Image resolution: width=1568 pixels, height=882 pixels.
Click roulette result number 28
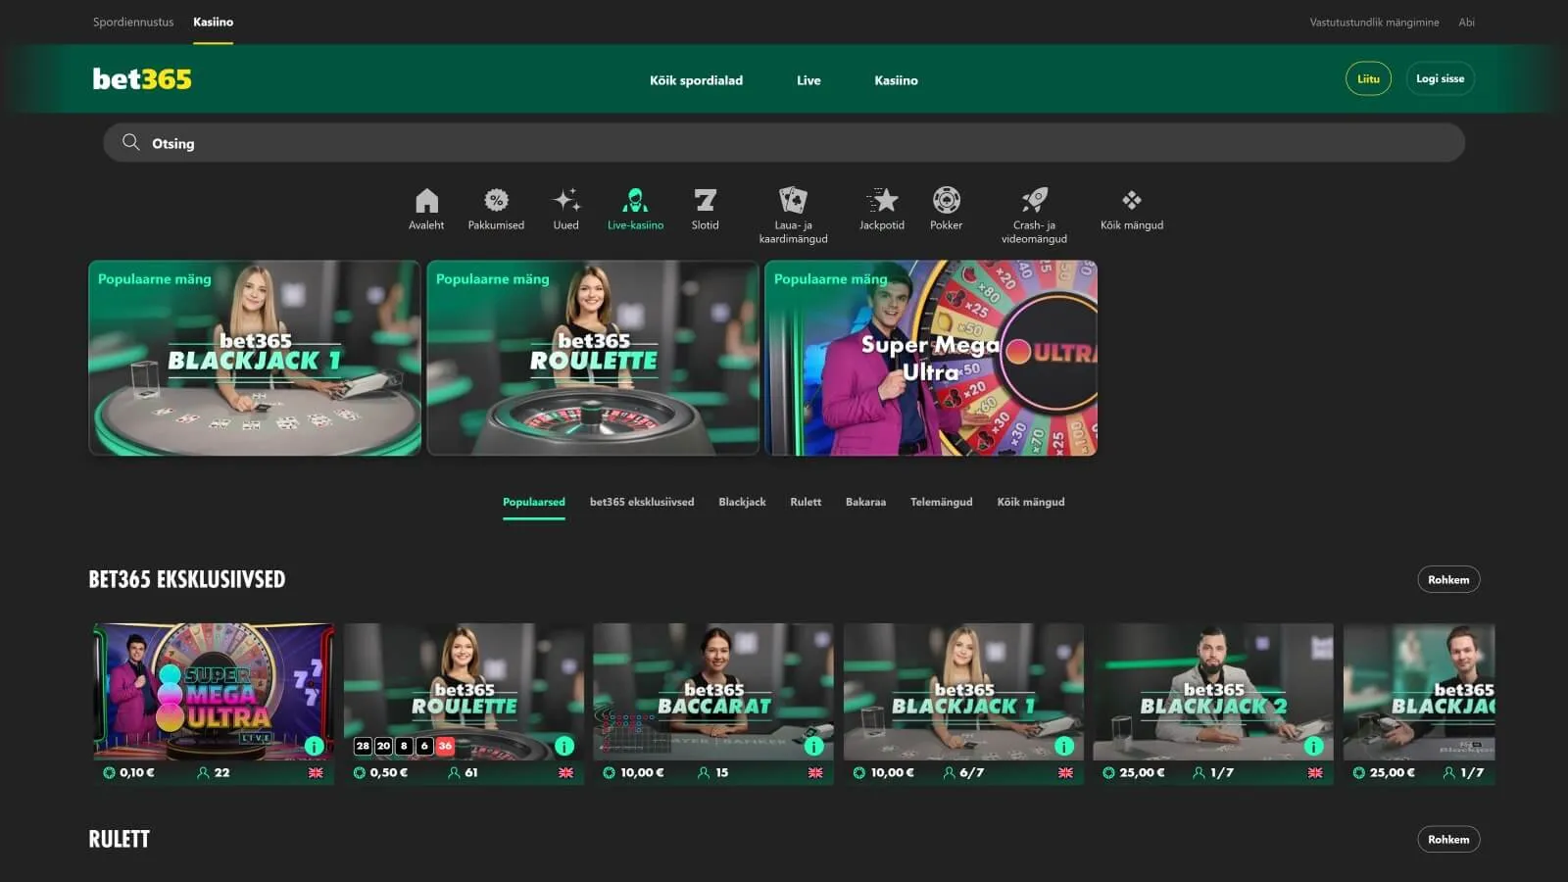tap(363, 746)
